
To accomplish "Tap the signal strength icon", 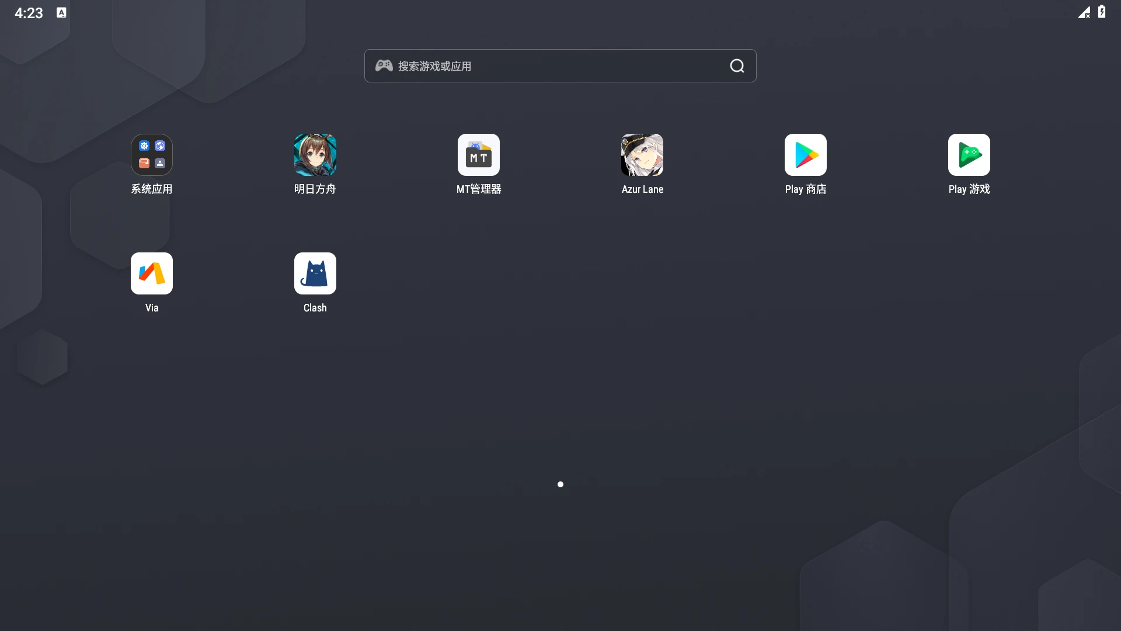I will pyautogui.click(x=1084, y=12).
